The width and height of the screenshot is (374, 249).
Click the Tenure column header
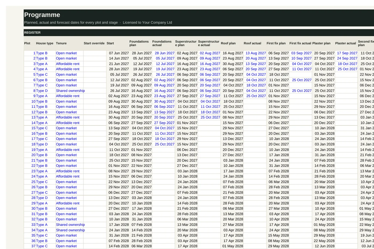point(61,43)
